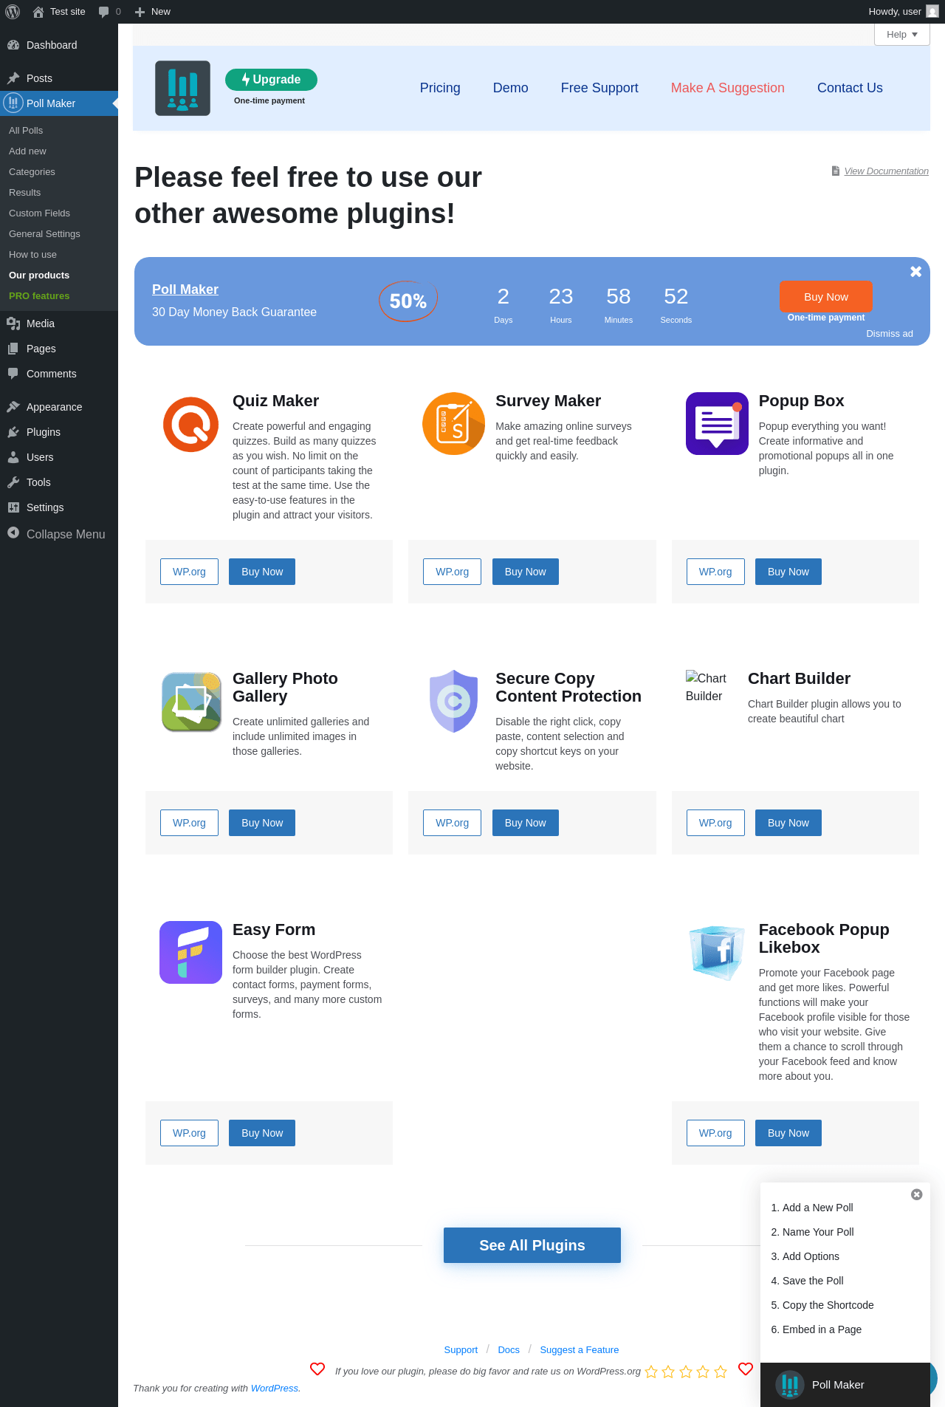Close the discount banner with the X
Viewport: 945px width, 1407px height.
[x=915, y=272]
